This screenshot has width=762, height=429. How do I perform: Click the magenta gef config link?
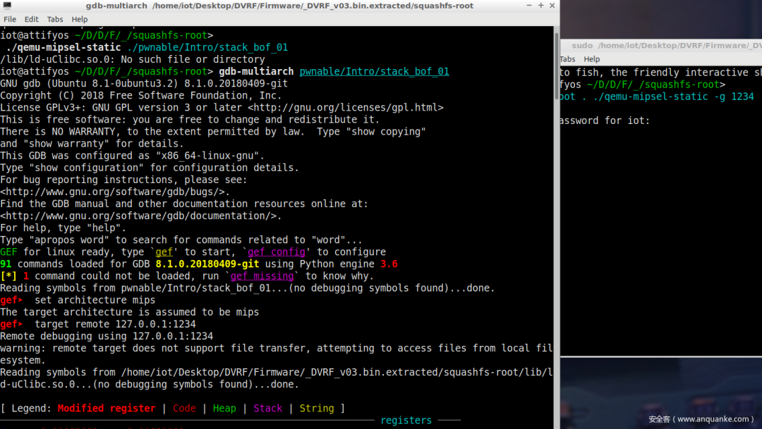[277, 252]
